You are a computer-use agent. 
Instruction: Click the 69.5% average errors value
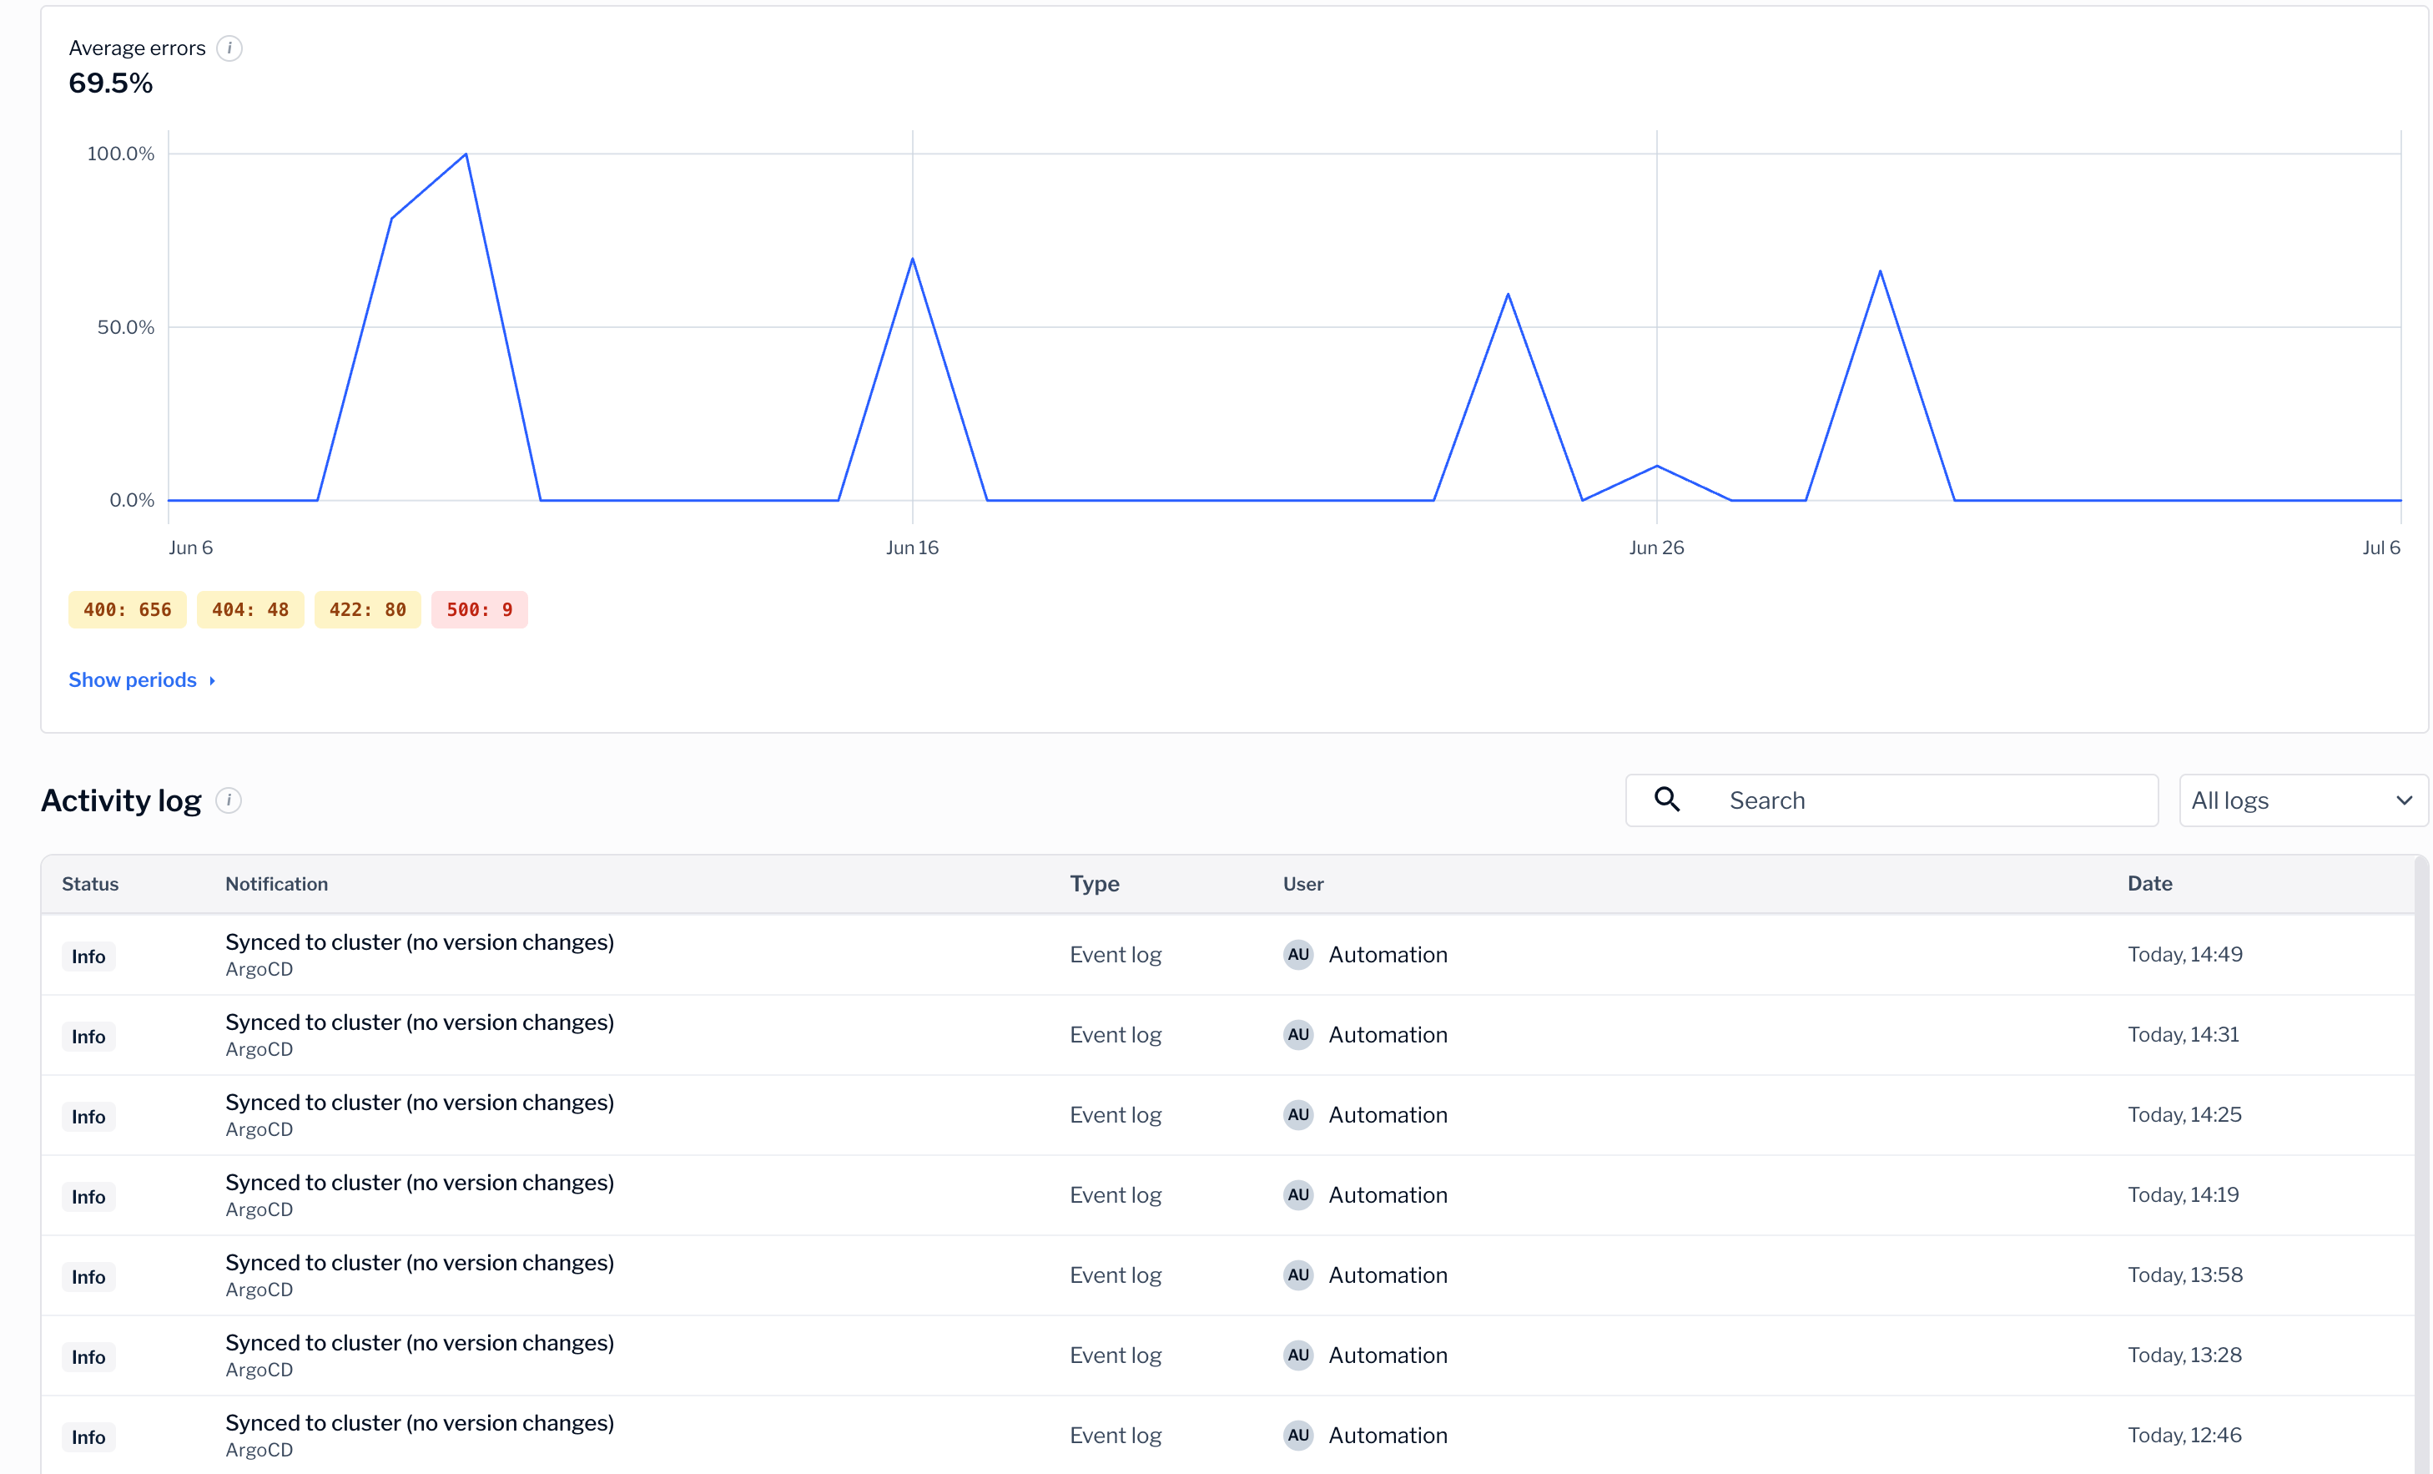coord(111,83)
